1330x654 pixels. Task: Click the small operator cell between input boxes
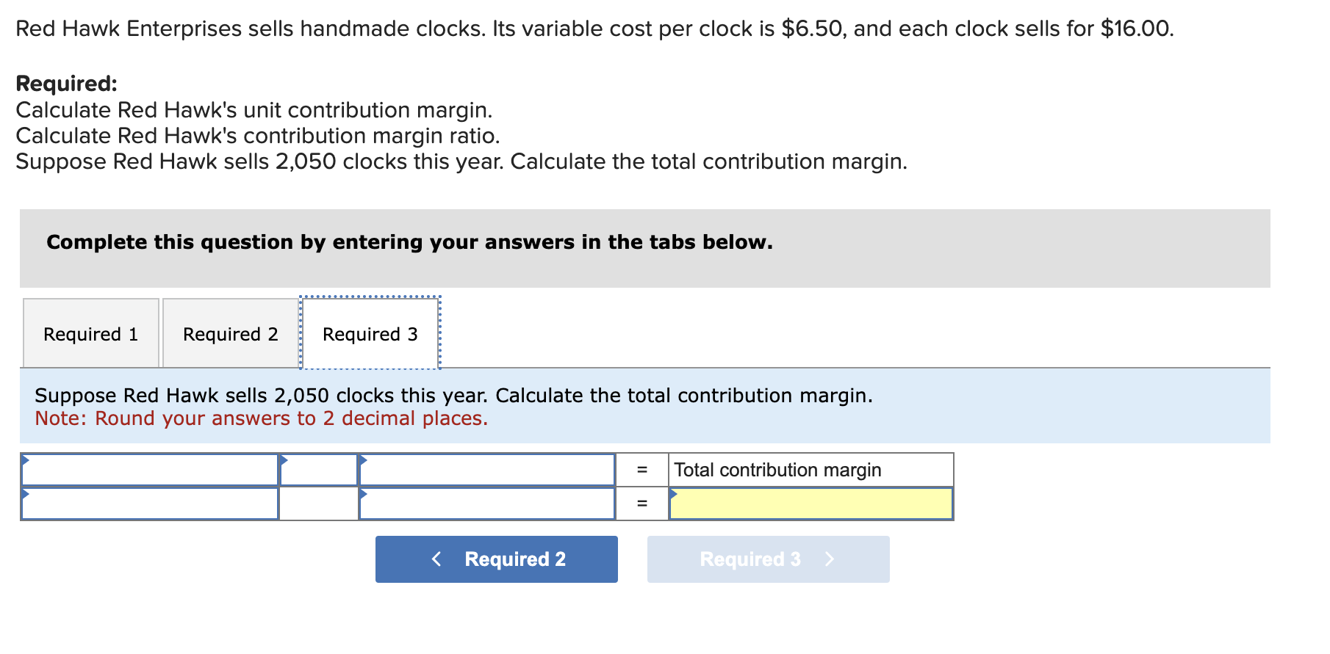(317, 470)
